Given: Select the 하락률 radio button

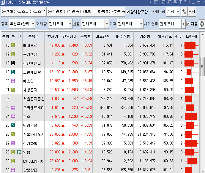Looking at the screenshot, I should pyautogui.click(x=94, y=12).
